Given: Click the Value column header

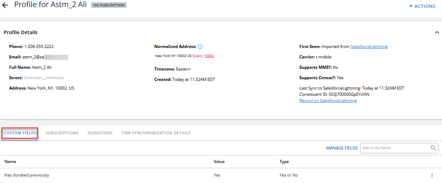Looking at the screenshot, I should coord(219,162).
